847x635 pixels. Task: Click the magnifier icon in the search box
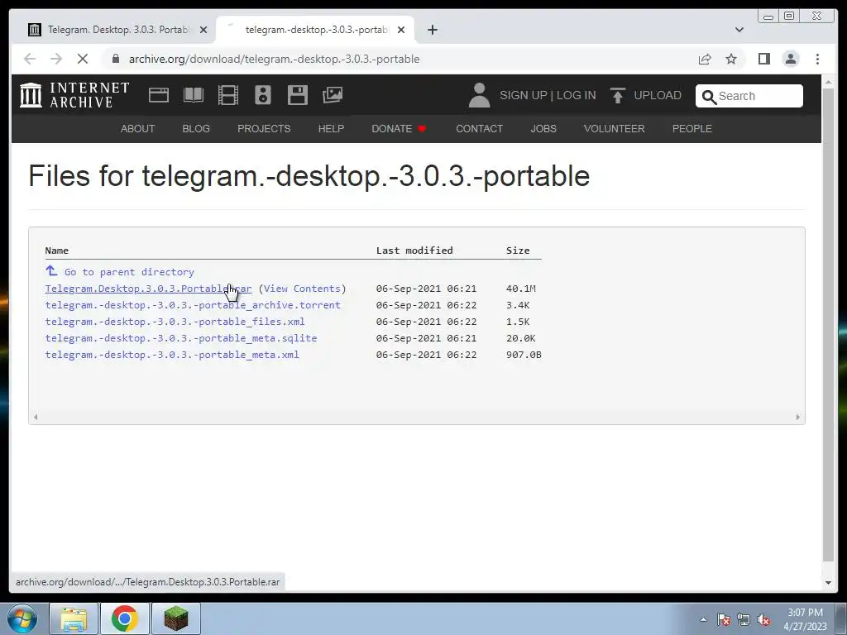(709, 97)
